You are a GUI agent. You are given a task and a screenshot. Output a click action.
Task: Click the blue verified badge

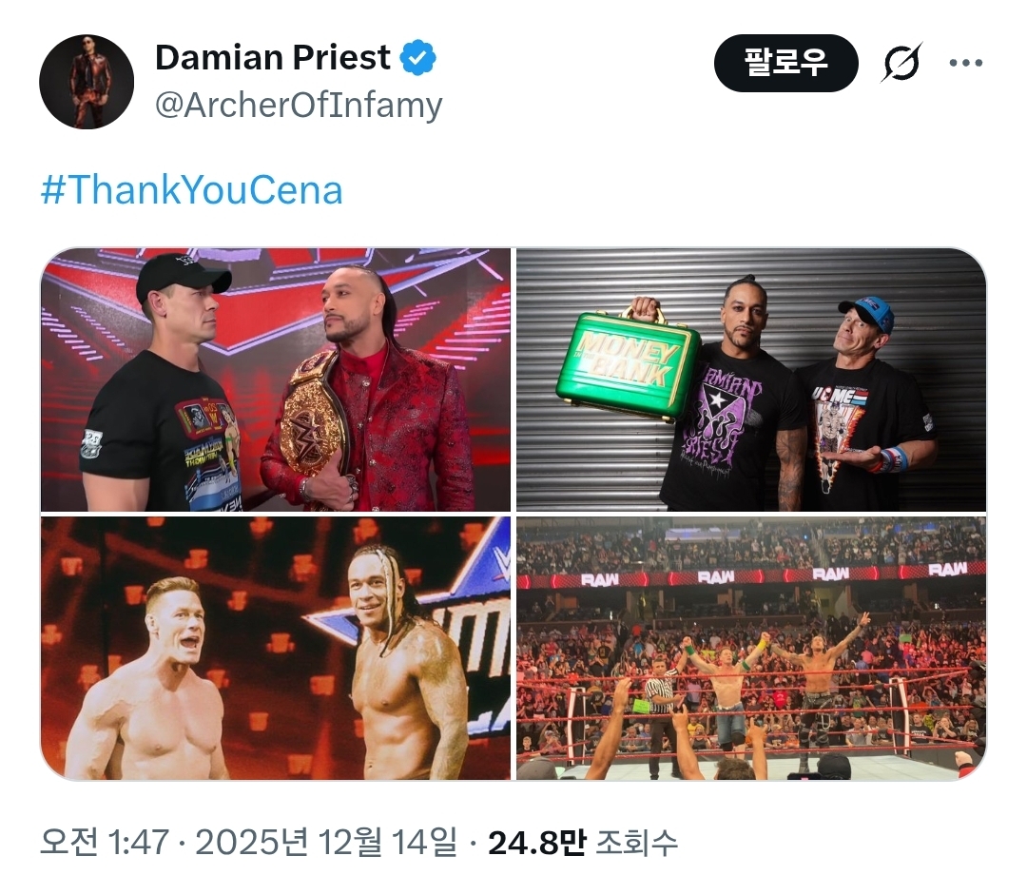(418, 59)
